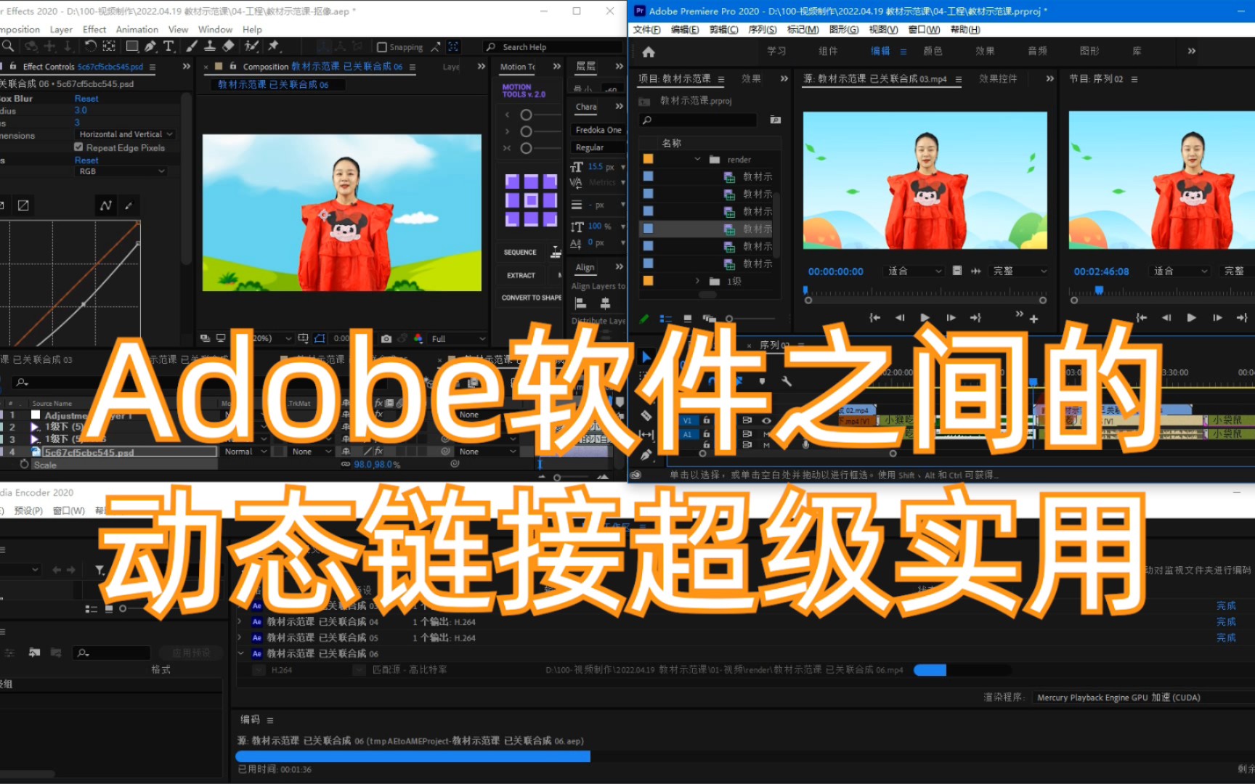Click the Home icon in Premiere Pro

649,52
